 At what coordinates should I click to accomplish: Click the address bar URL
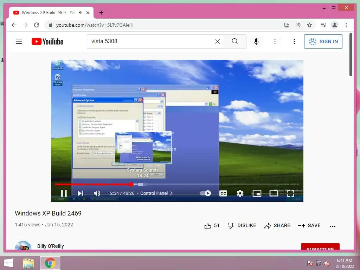tap(95, 25)
